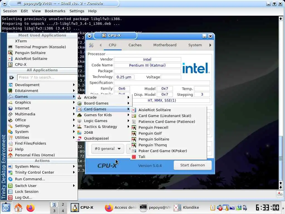Switch to the System tab in CPU-X
This screenshot has width=285, height=214.
[x=195, y=45]
